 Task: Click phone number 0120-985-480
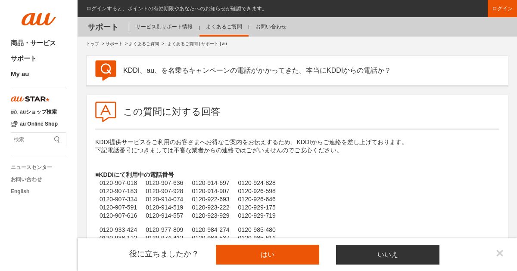tap(257, 230)
